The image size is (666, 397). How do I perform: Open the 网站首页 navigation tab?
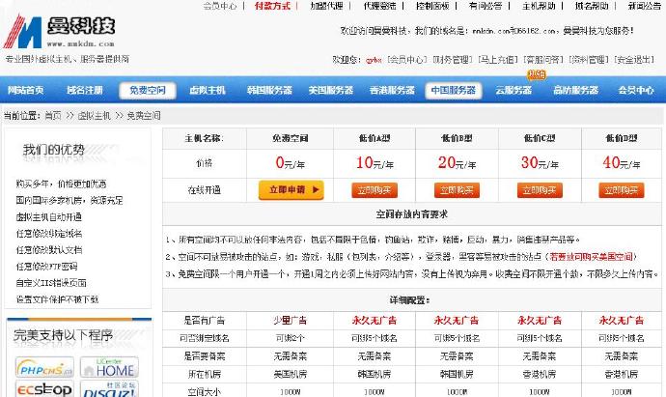point(26,91)
